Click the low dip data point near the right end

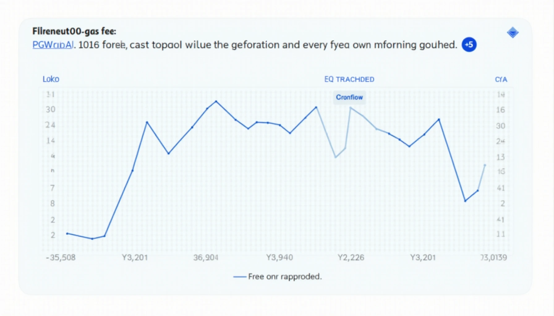465,201
